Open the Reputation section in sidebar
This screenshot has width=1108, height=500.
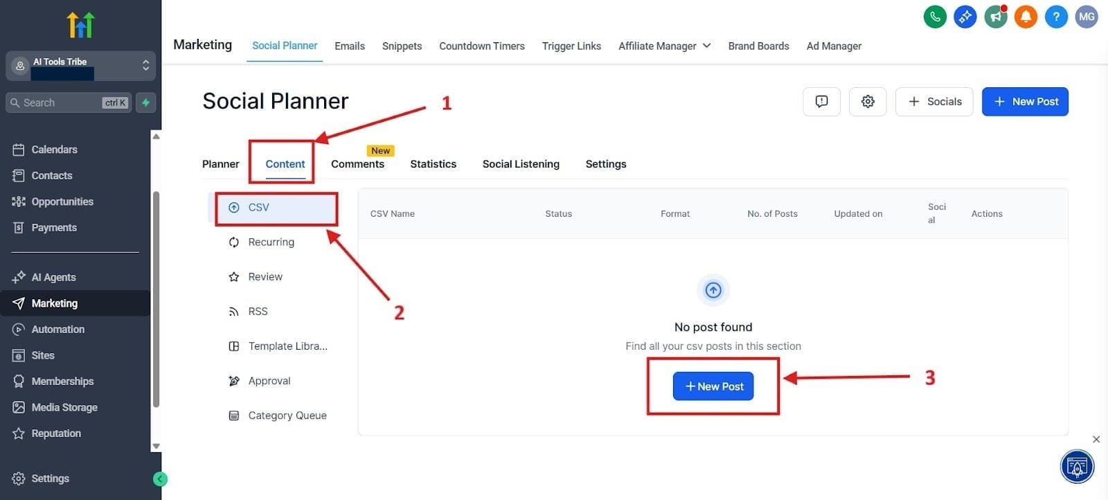[56, 433]
